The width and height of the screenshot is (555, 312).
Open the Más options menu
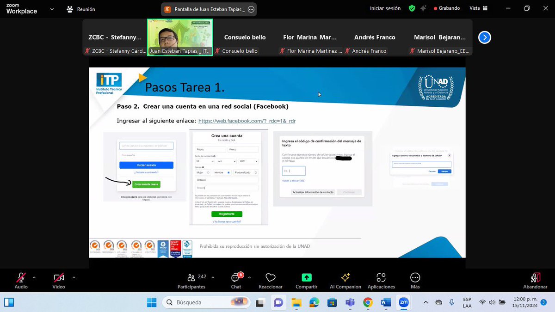[415, 281]
